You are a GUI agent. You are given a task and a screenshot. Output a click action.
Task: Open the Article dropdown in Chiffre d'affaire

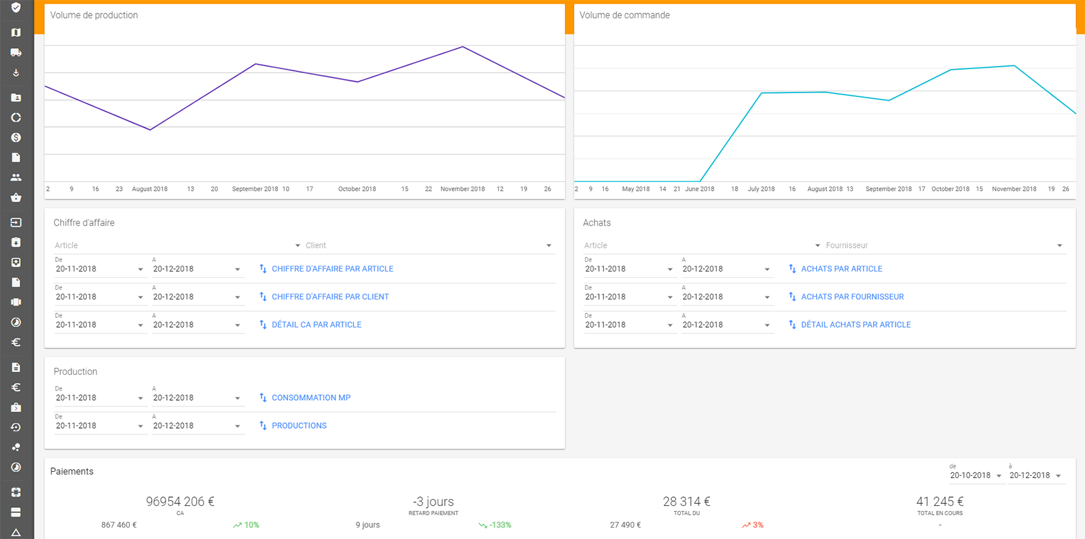click(x=177, y=245)
